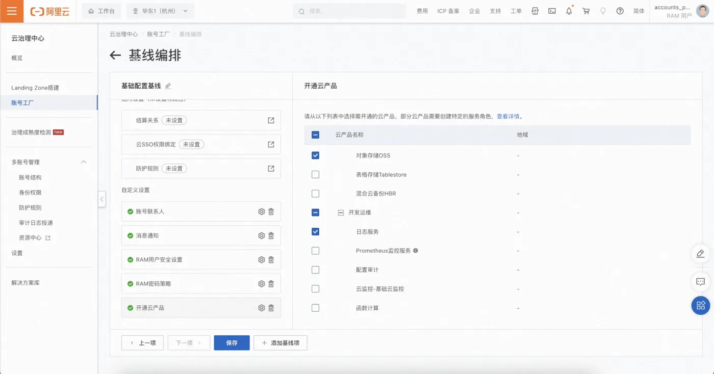Uncheck 对象存储OSS checkbox

point(315,155)
